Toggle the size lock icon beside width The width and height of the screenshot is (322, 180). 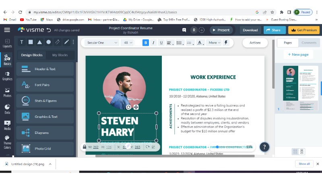[84, 147]
